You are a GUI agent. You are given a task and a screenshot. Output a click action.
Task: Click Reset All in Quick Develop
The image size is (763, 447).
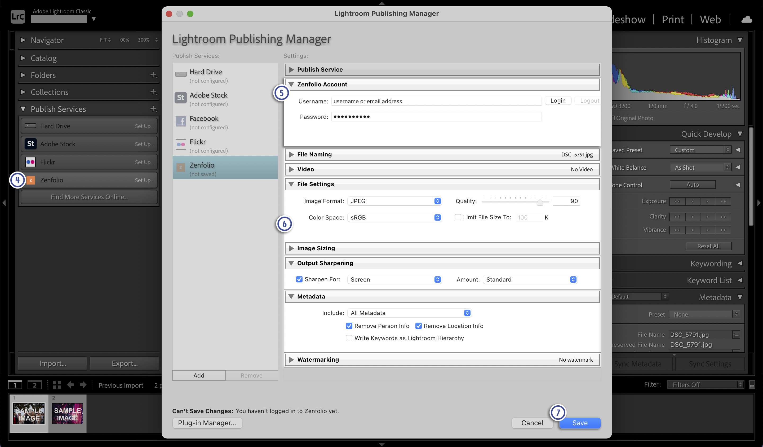pos(708,246)
